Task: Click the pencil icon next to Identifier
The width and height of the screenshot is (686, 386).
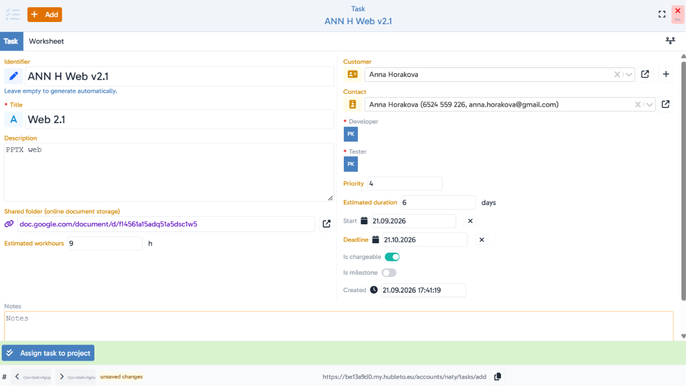Action: click(14, 76)
